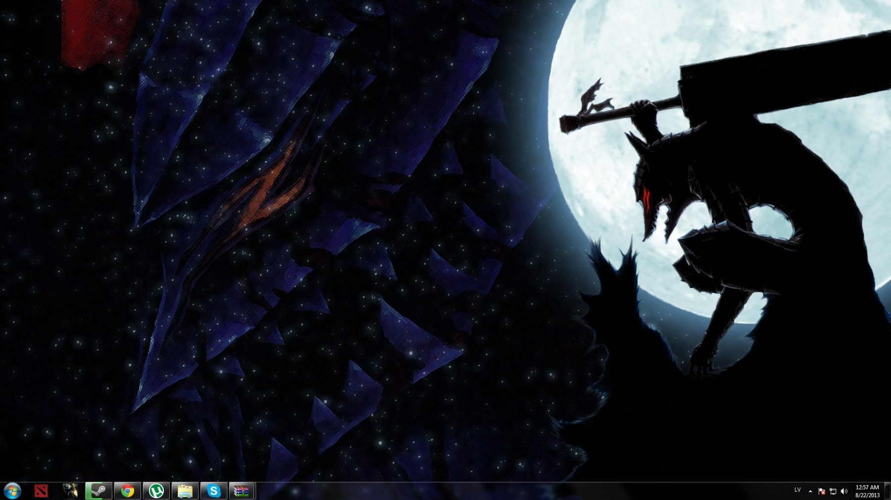Expand the hidden tray icons arrow
The height and width of the screenshot is (500, 891).
point(810,491)
